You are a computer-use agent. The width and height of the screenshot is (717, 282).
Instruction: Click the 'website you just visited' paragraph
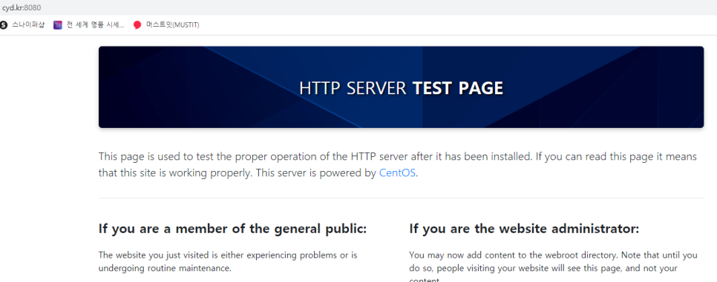point(228,261)
